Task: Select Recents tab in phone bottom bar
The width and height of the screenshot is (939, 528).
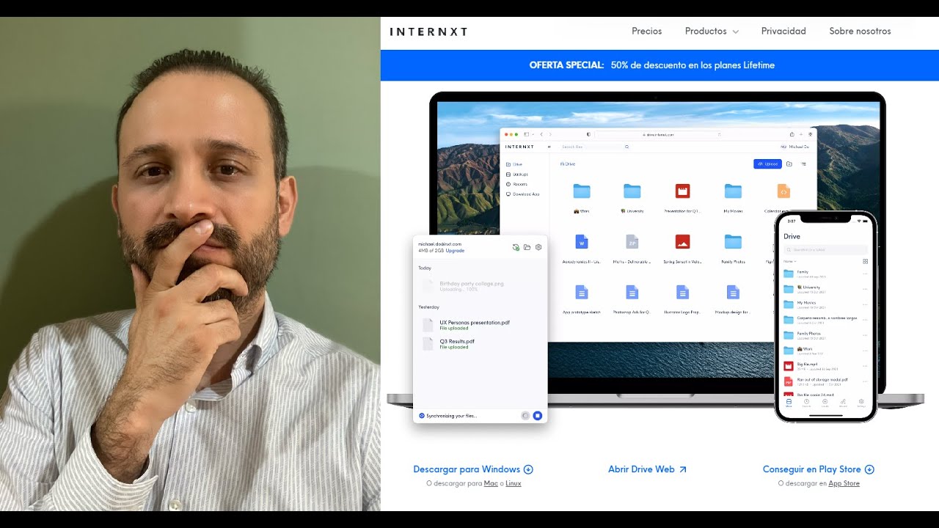Action: [x=807, y=403]
